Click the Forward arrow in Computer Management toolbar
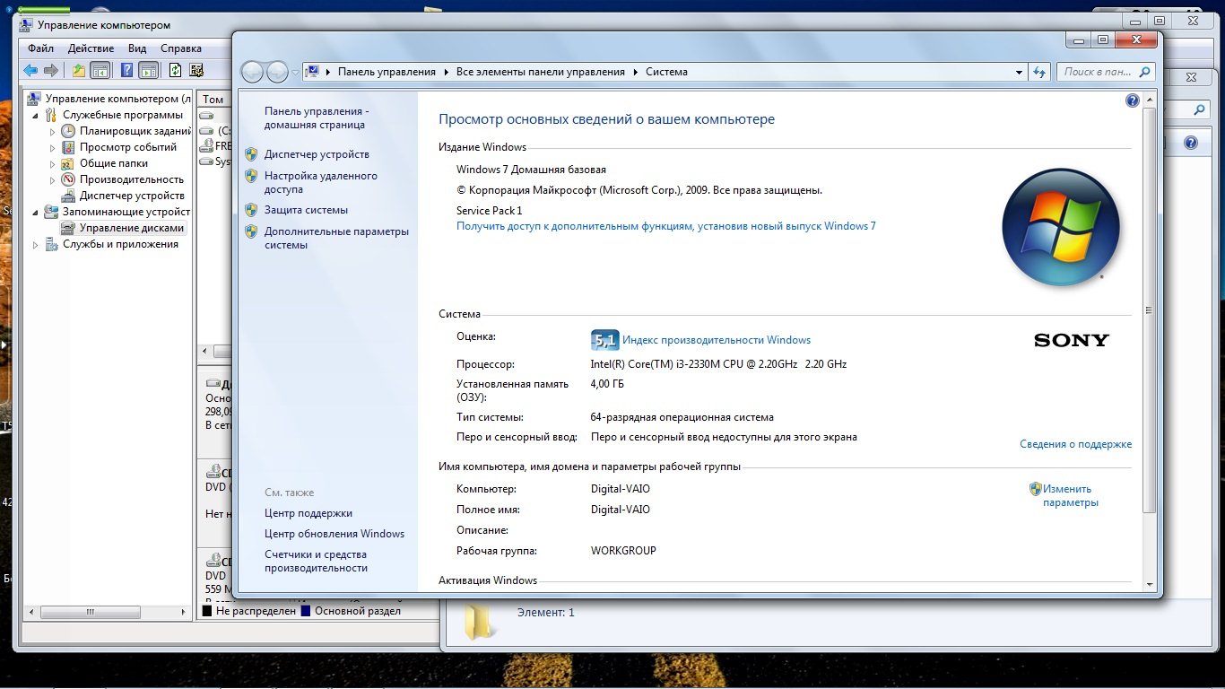The width and height of the screenshot is (1225, 689). point(51,71)
